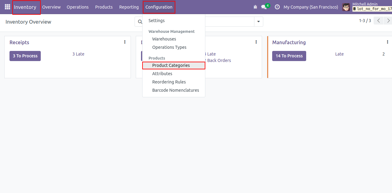The height and width of the screenshot is (193, 392).
Task: Click the 1-3 / 3 pager counter
Action: [365, 21]
